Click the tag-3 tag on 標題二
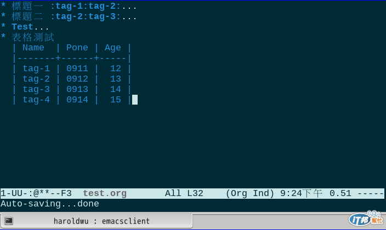The image size is (386, 230). coord(102,17)
